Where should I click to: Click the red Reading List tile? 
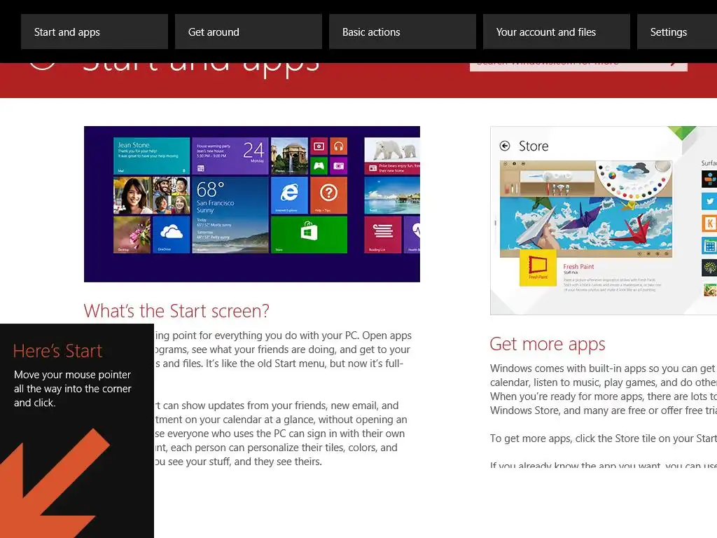[383, 235]
